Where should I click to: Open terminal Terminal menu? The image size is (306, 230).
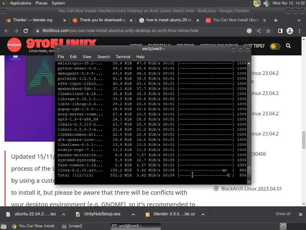(x=123, y=57)
